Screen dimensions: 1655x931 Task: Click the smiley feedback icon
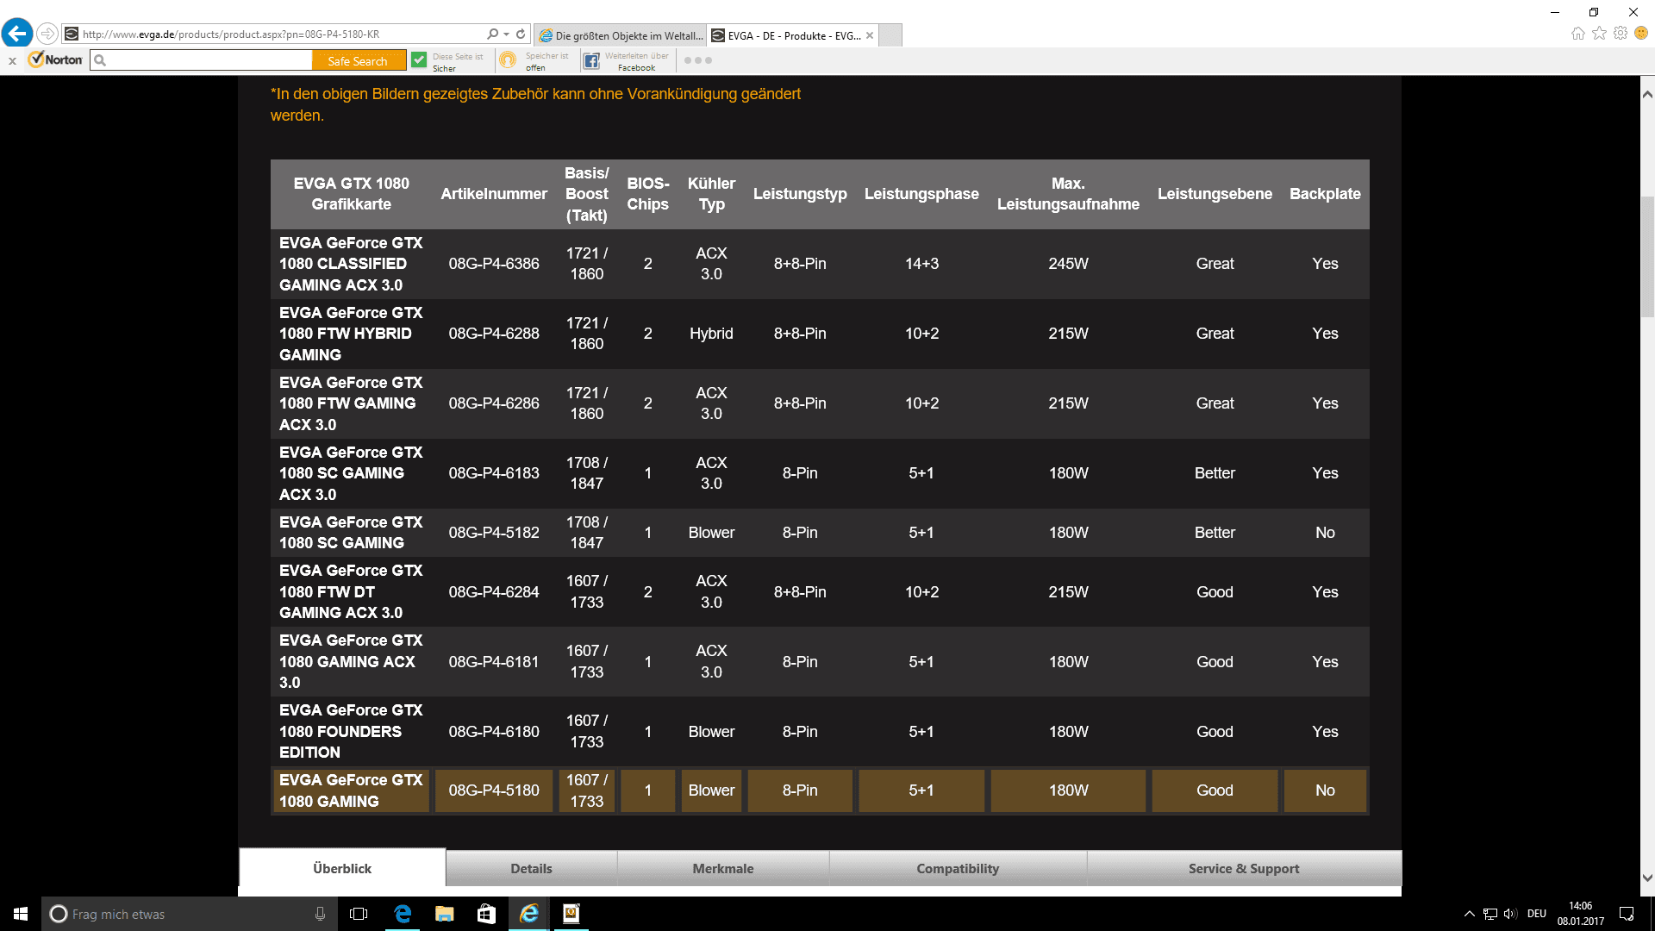(1641, 34)
